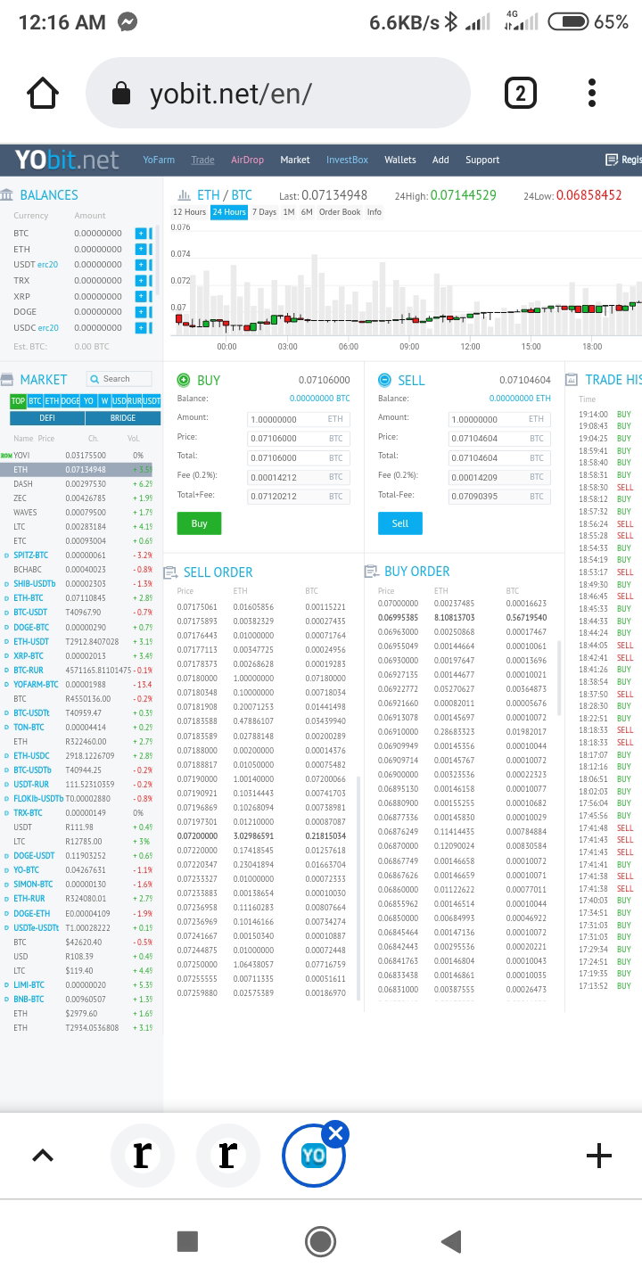Screen dimensions: 642x1284
Task: Open the Trade menu item
Action: tap(202, 160)
